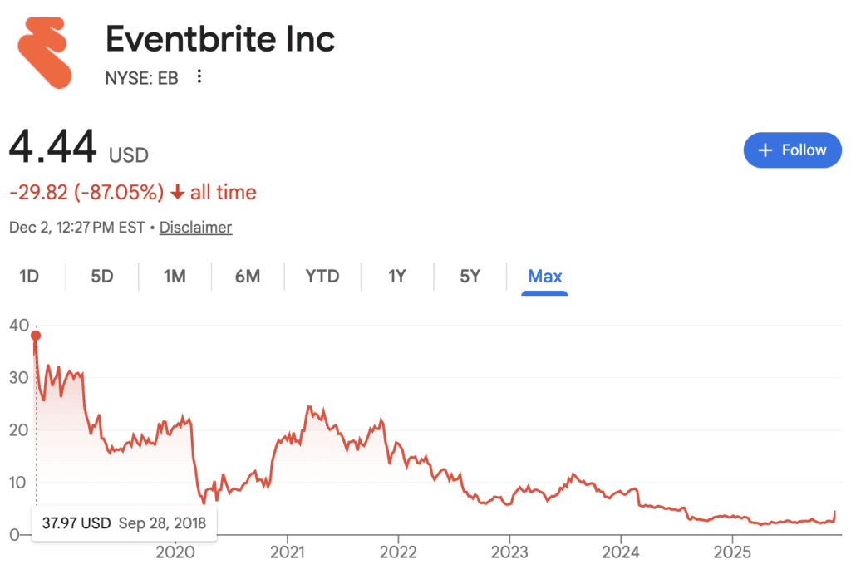851x579 pixels.
Task: Click the -29.82 (-87.05%) change value
Action: [86, 193]
